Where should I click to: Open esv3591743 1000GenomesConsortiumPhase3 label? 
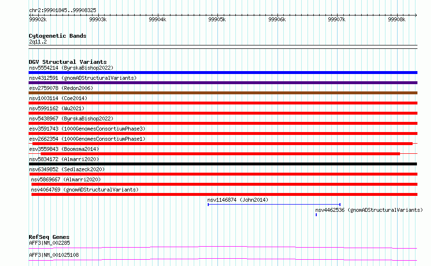point(87,129)
